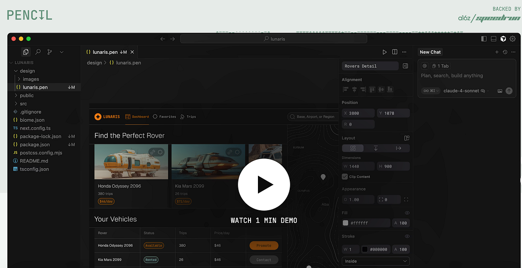Image resolution: width=522 pixels, height=268 pixels.
Task: Open chat history with the clock icon
Action: pos(505,52)
